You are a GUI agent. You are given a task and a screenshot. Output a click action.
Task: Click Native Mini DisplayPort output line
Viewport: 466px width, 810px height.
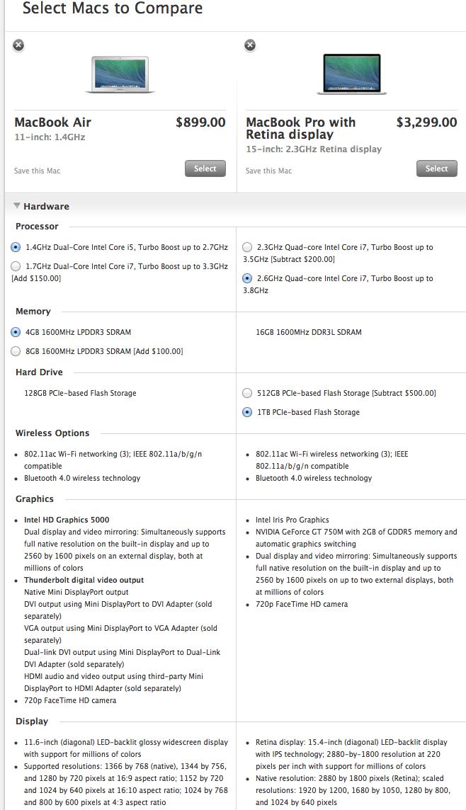(76, 593)
